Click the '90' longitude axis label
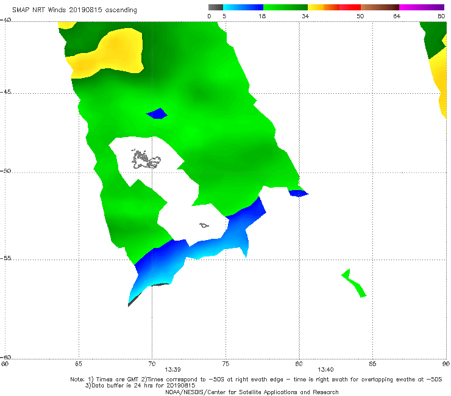Screen dimensions: 451x396 (x=446, y=364)
